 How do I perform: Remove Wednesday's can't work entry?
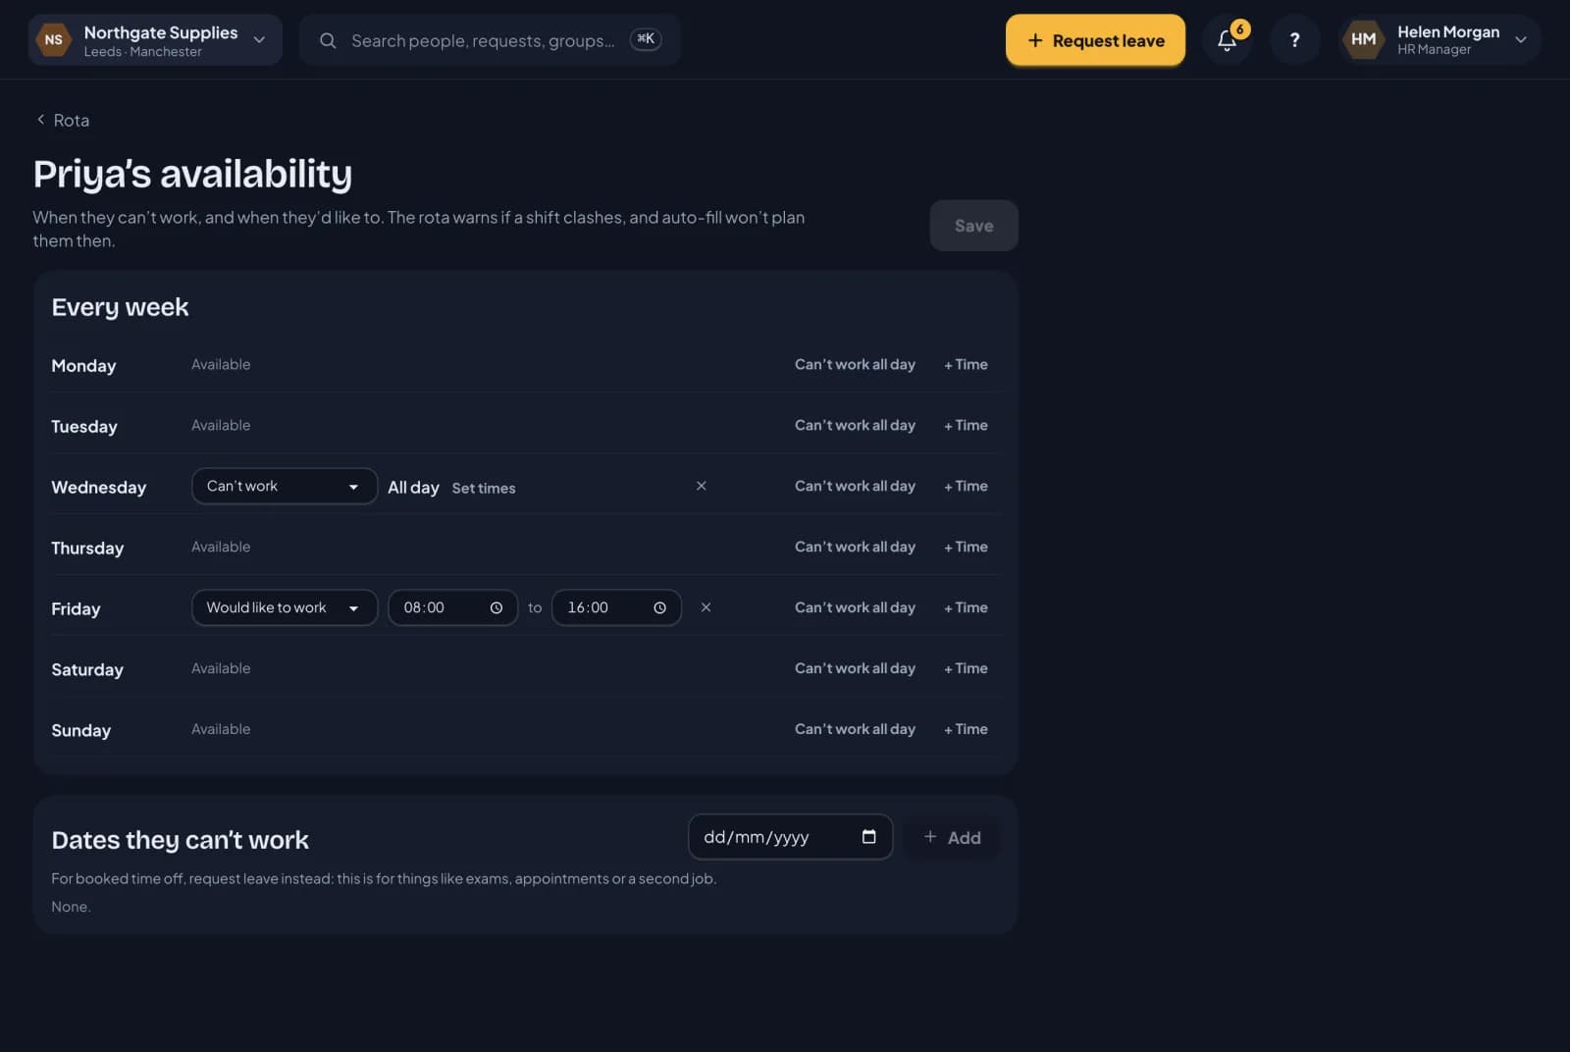[702, 486]
